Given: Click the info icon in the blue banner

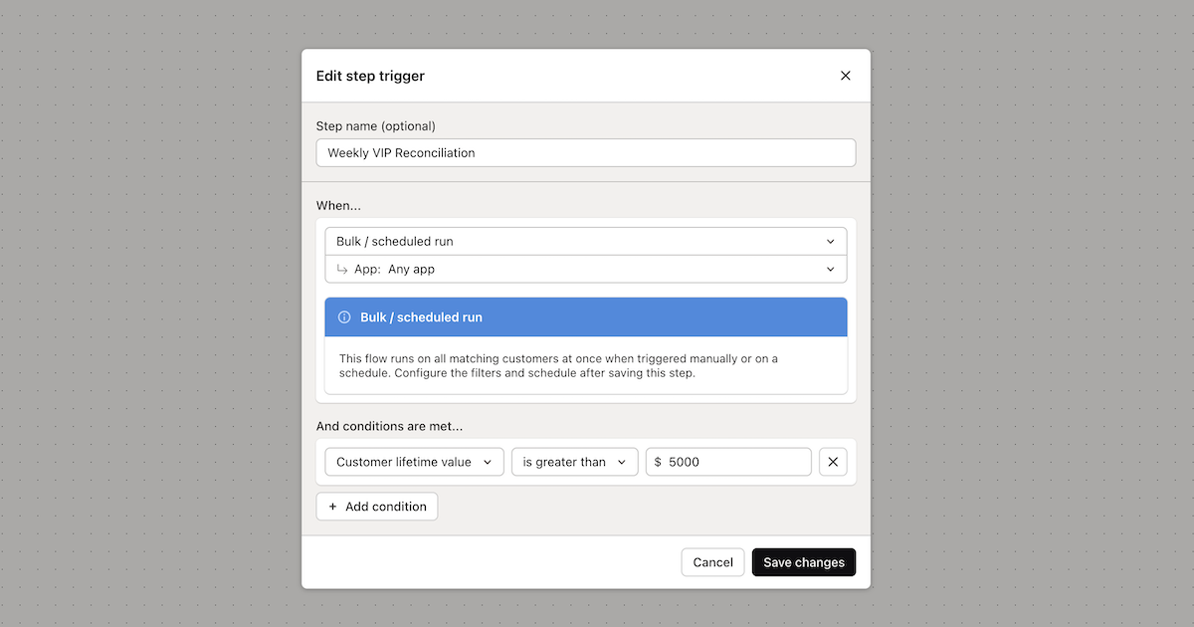Looking at the screenshot, I should coord(343,316).
